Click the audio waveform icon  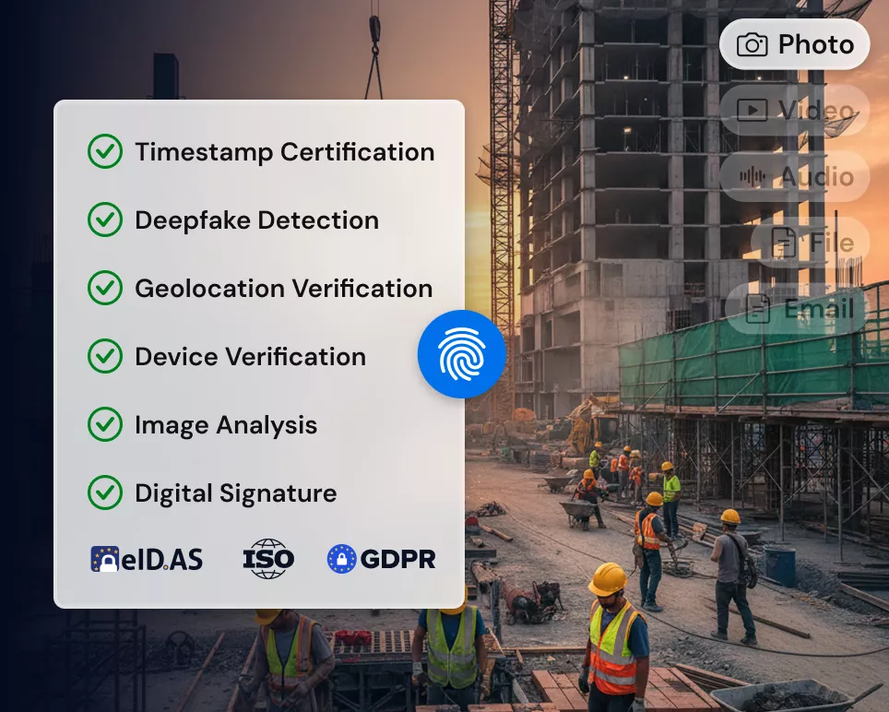(753, 177)
